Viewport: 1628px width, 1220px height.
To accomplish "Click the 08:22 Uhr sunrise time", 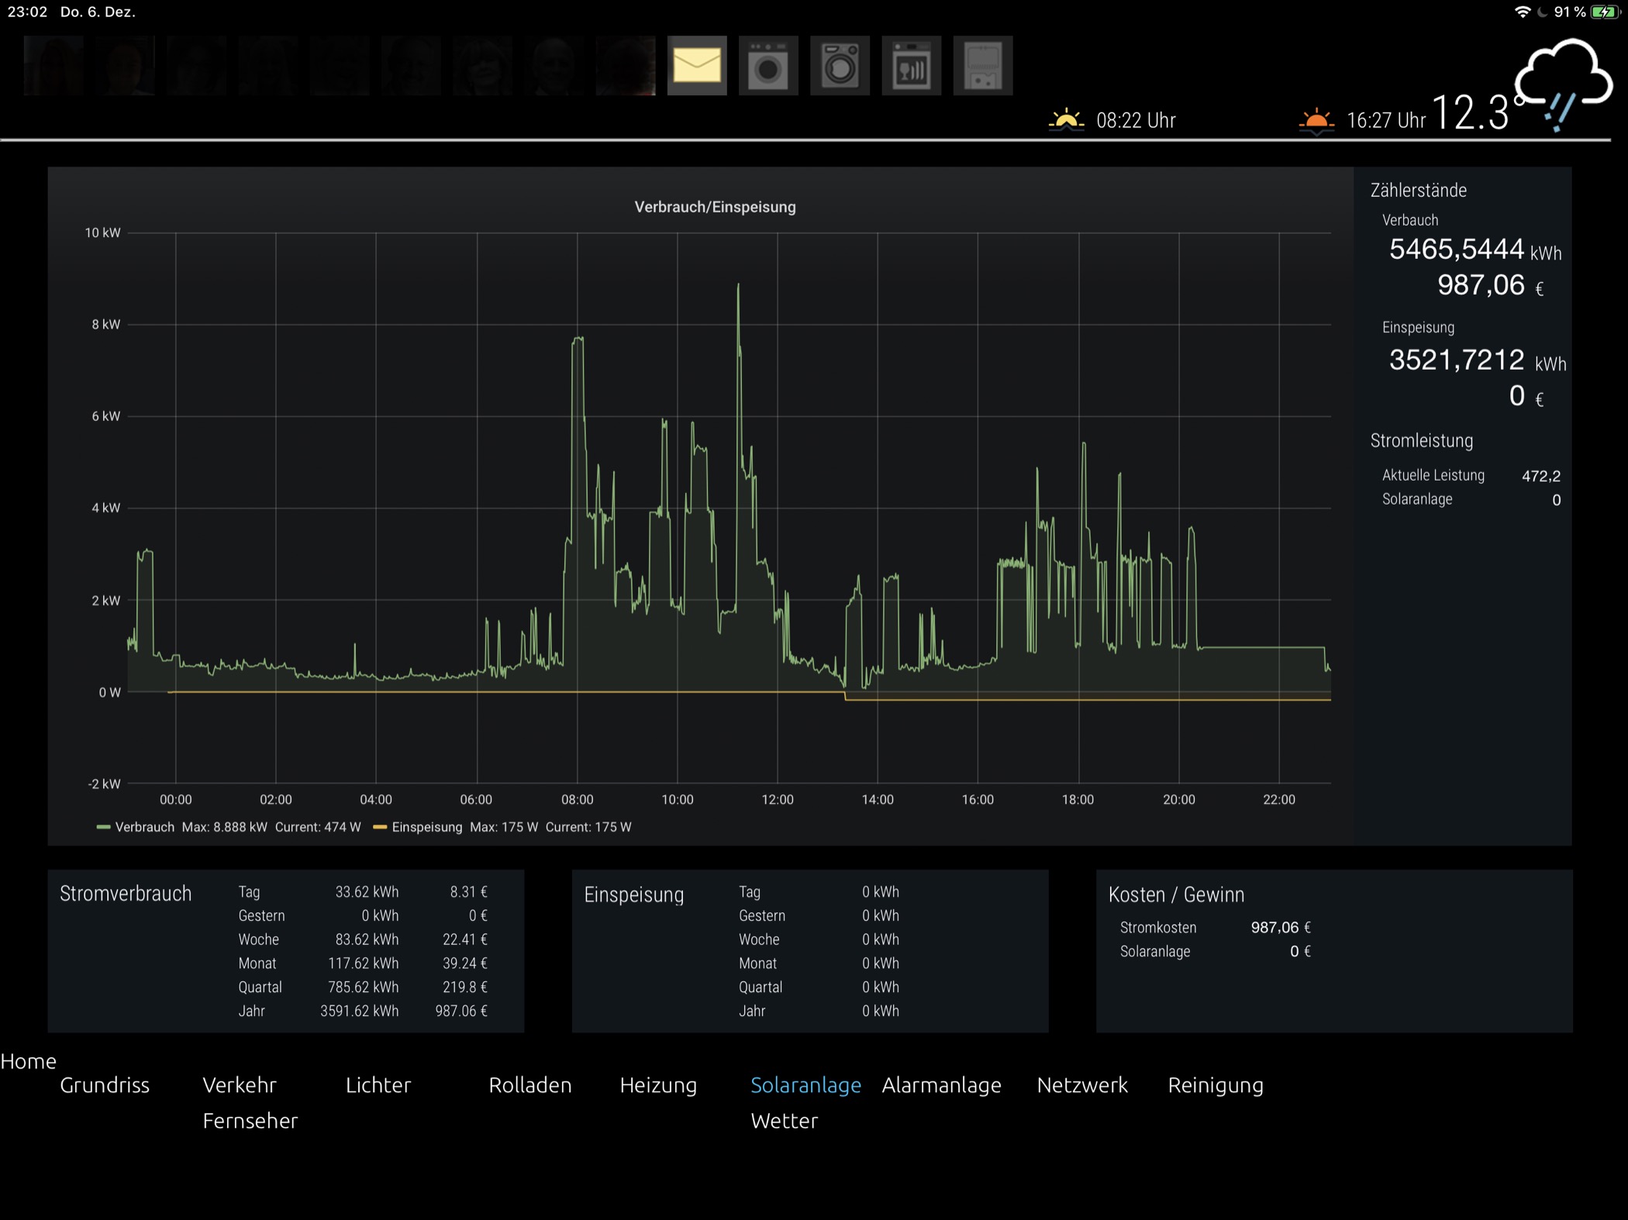I will tap(1136, 121).
